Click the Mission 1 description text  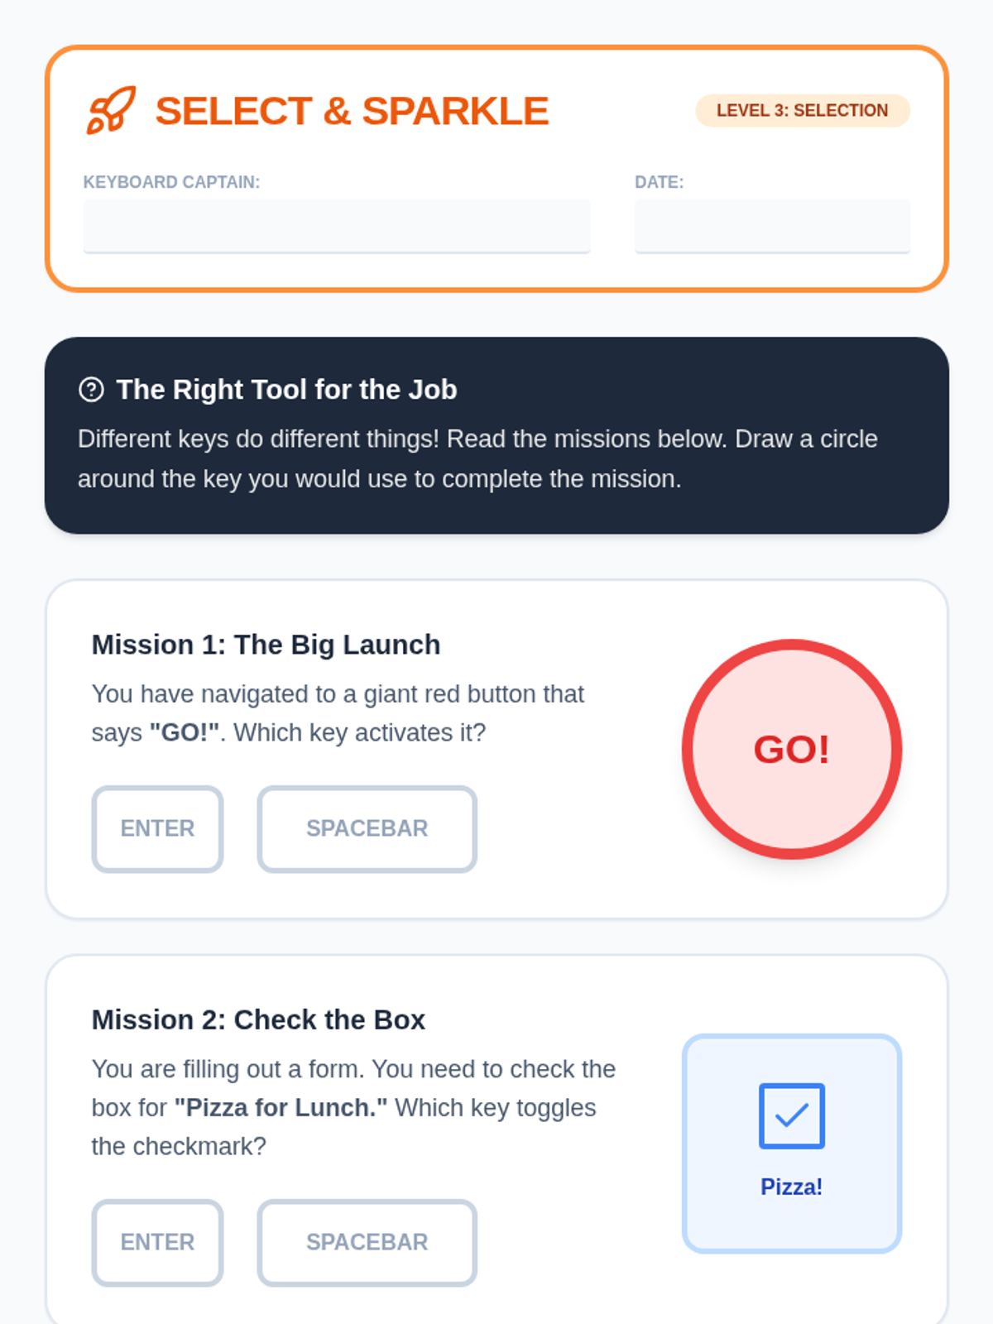pyautogui.click(x=338, y=713)
